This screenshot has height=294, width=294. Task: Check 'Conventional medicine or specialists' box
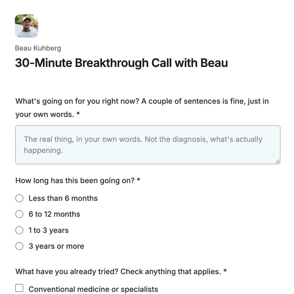tap(19, 288)
